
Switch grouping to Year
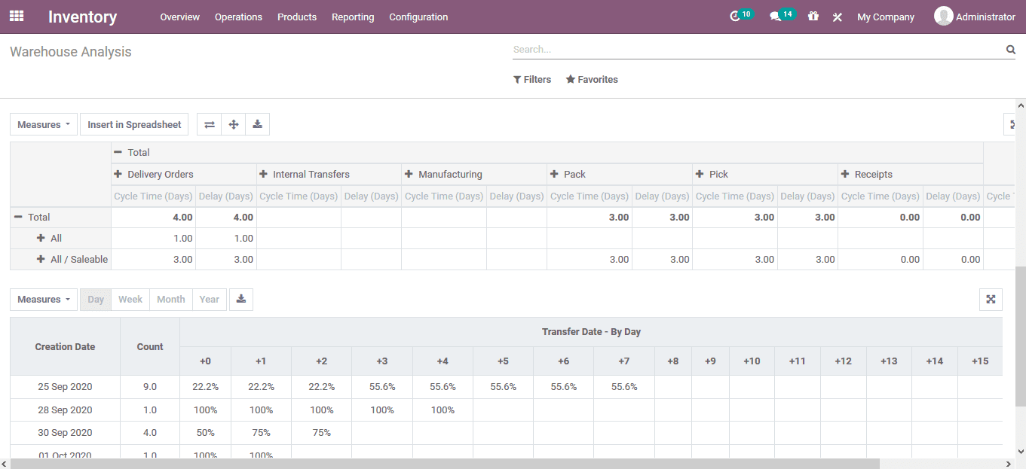tap(209, 299)
